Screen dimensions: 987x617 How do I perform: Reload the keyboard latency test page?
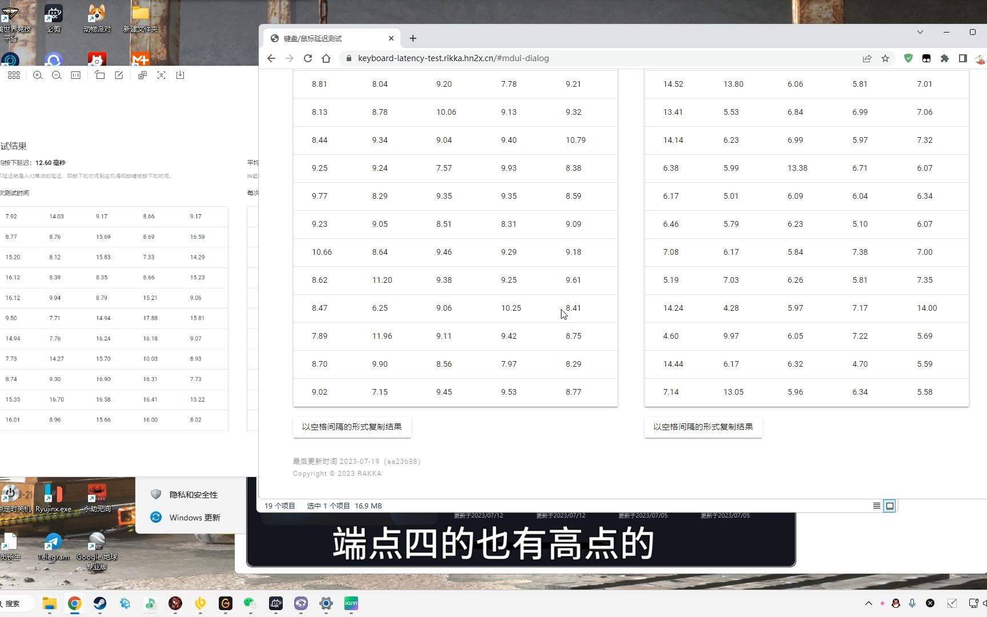coord(308,58)
